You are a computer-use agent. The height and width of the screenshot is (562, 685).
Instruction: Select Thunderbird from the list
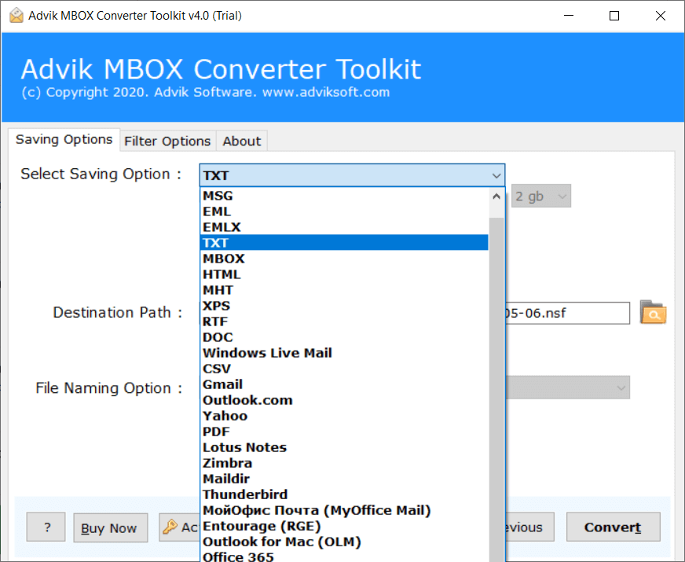click(x=344, y=494)
